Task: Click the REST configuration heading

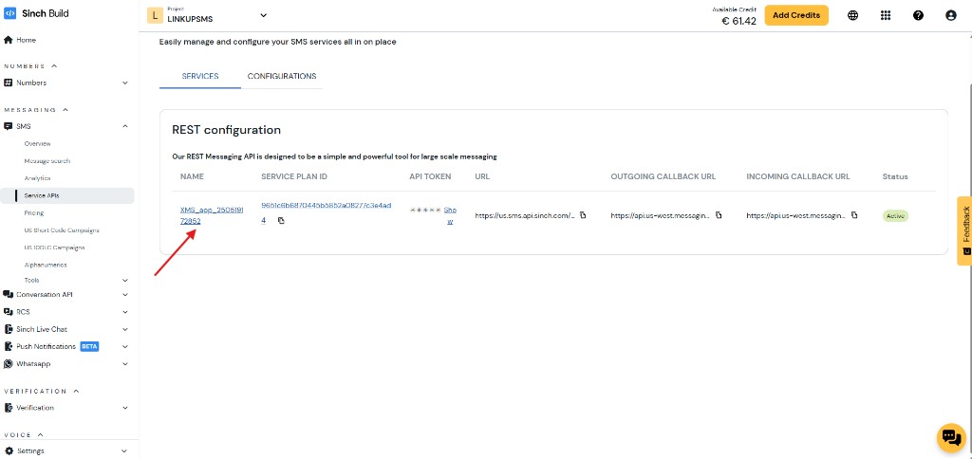Action: (x=226, y=130)
